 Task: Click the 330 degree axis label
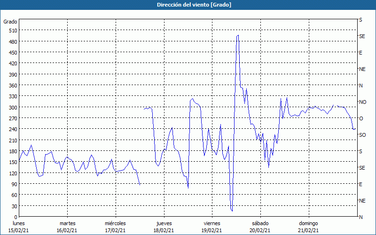(13, 96)
